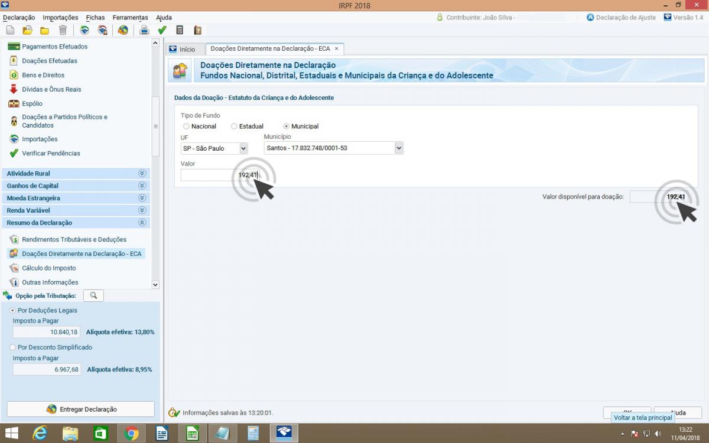This screenshot has height=443, width=709.
Task: Open the Fichas menu
Action: tap(95, 18)
